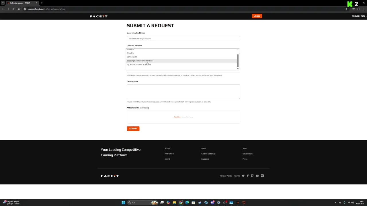This screenshot has height=206, width=367.
Task: Open the tab search dropdown arrow
Action: coord(3,3)
